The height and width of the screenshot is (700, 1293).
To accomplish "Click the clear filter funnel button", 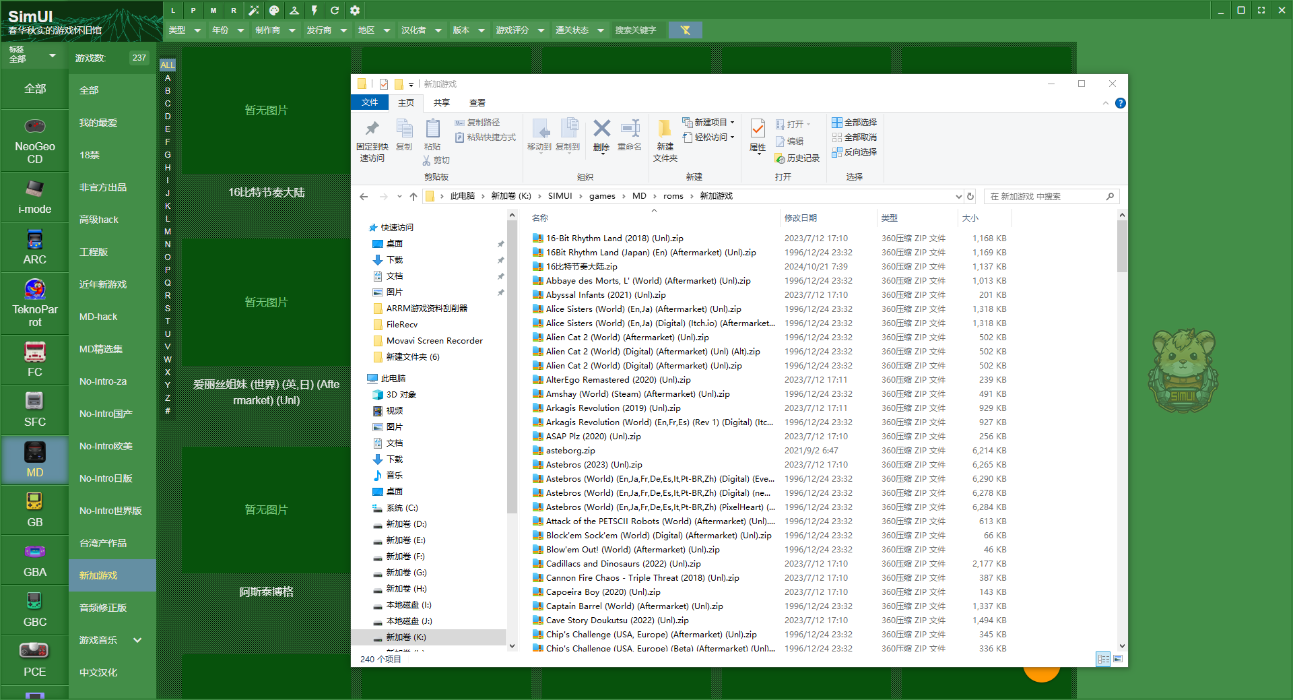I will point(685,30).
